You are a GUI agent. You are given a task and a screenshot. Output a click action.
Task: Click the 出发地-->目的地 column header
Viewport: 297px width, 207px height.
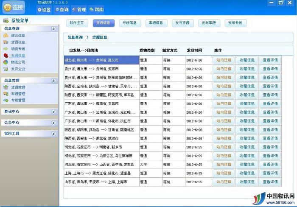pos(84,50)
